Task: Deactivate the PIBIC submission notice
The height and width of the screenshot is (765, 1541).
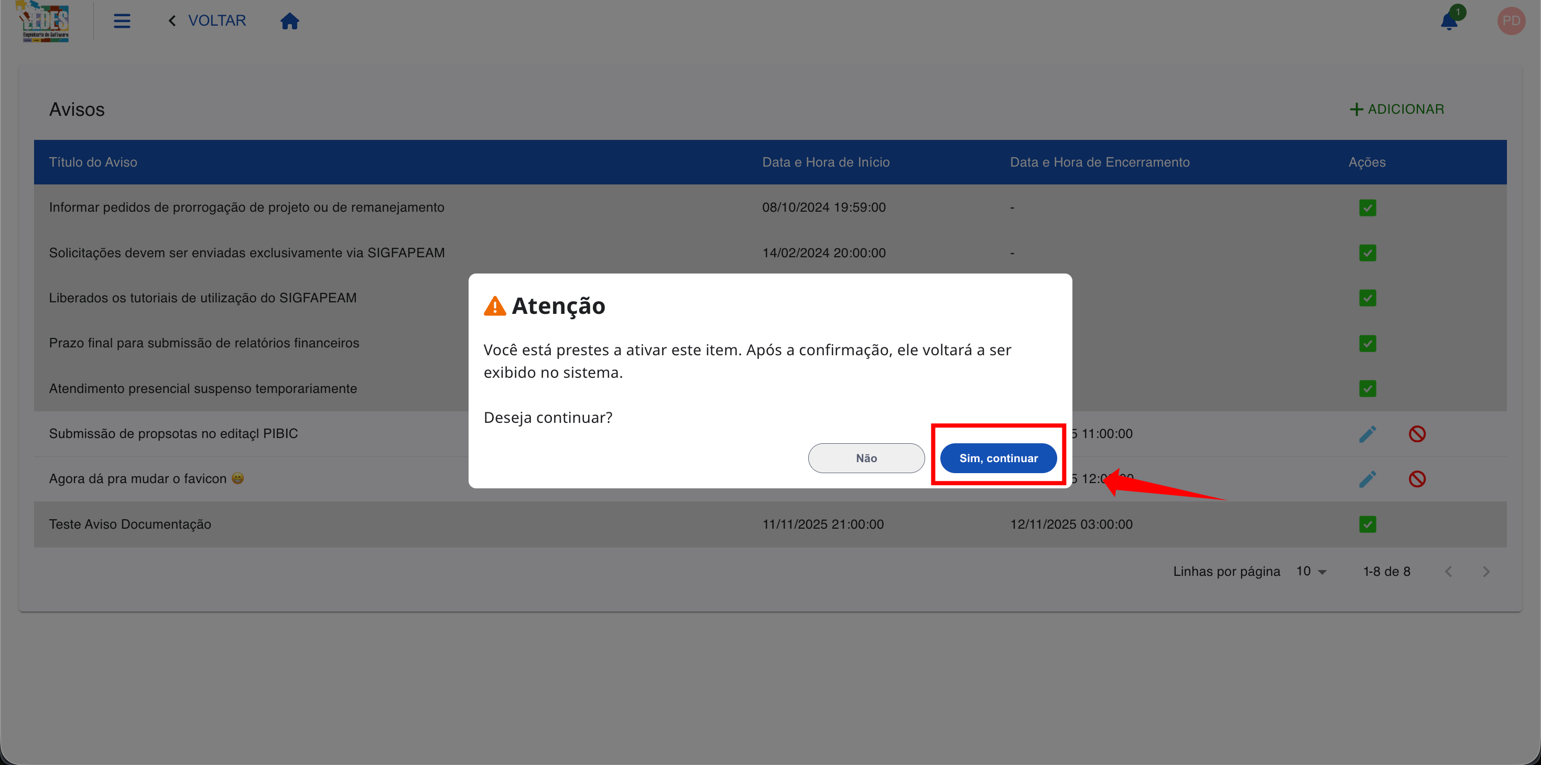Action: pos(1417,434)
